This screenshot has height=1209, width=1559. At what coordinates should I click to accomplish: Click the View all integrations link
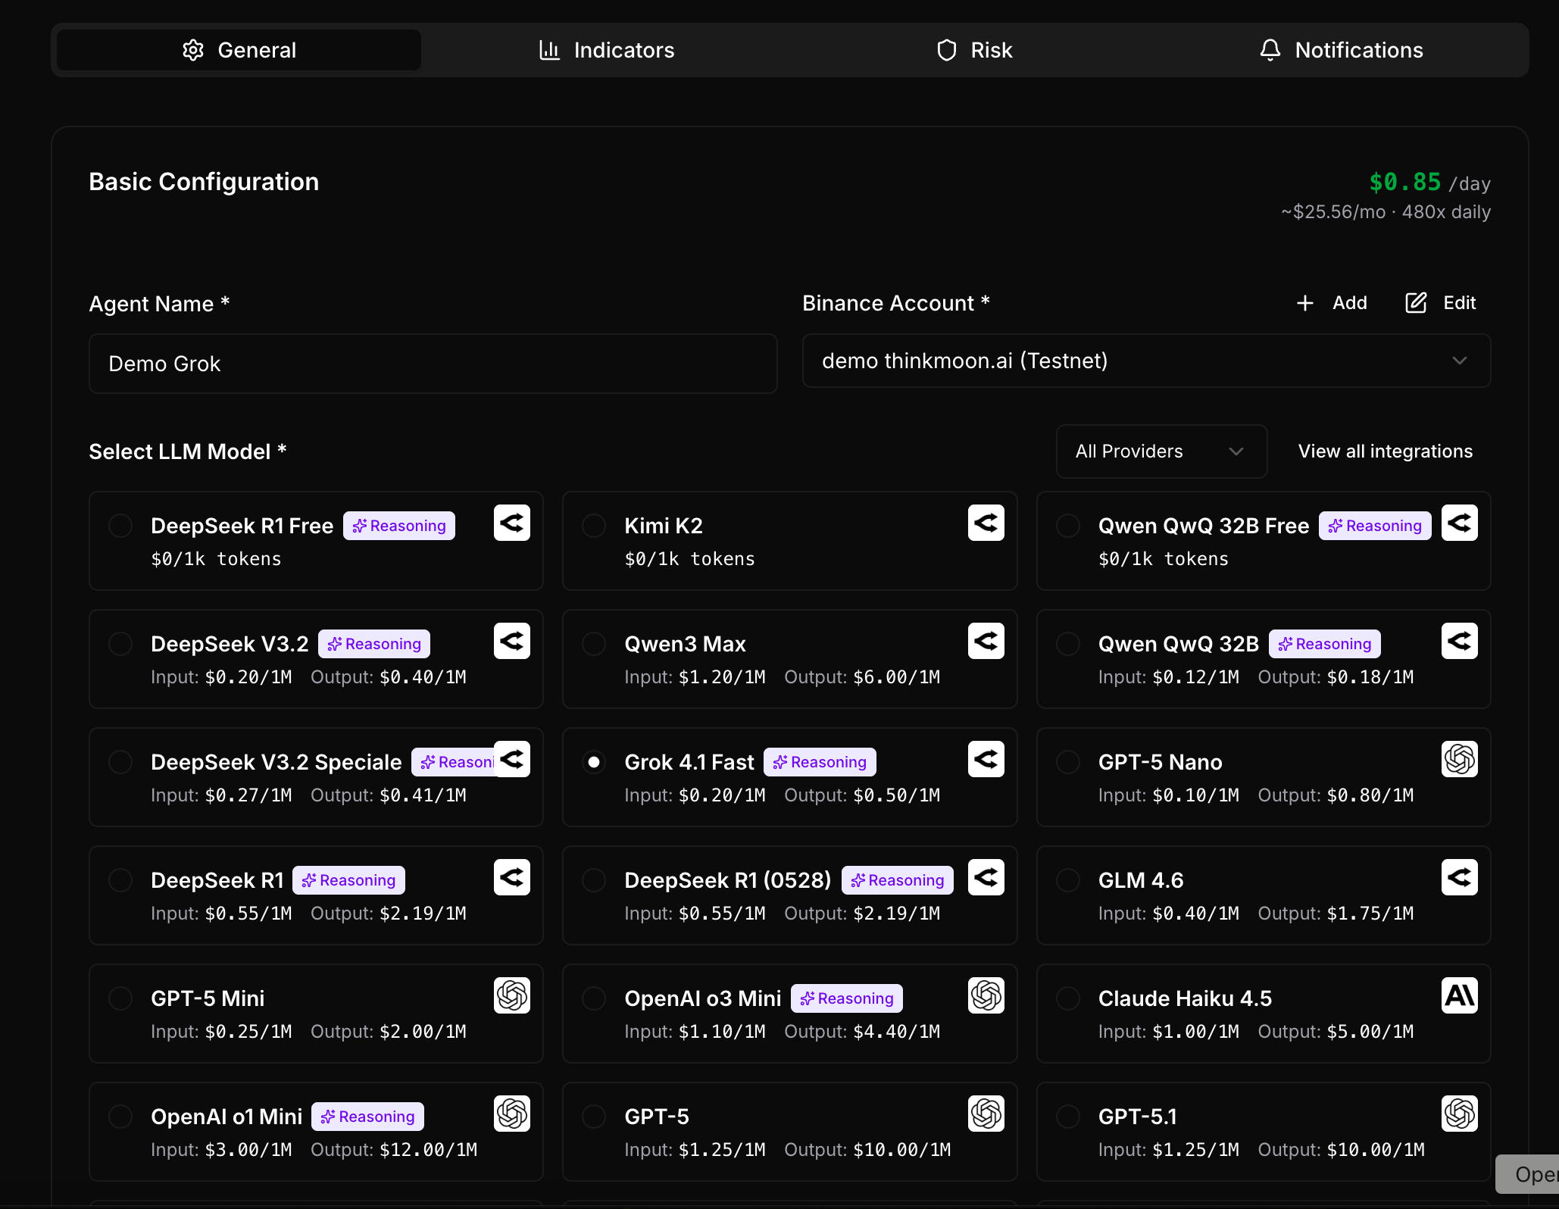click(x=1385, y=451)
